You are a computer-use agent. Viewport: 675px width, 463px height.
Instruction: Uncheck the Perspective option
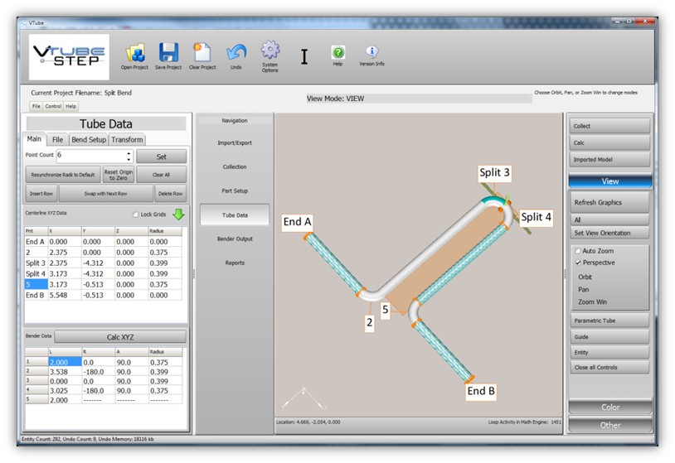coord(578,263)
